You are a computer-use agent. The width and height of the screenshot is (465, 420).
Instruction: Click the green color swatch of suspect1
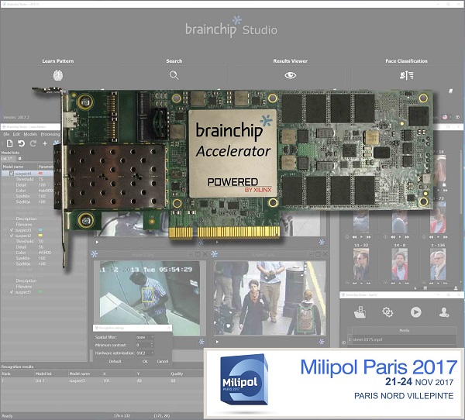coord(40,292)
